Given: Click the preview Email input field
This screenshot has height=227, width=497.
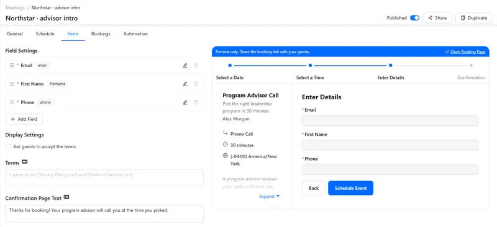Looking at the screenshot, I should 390,120.
